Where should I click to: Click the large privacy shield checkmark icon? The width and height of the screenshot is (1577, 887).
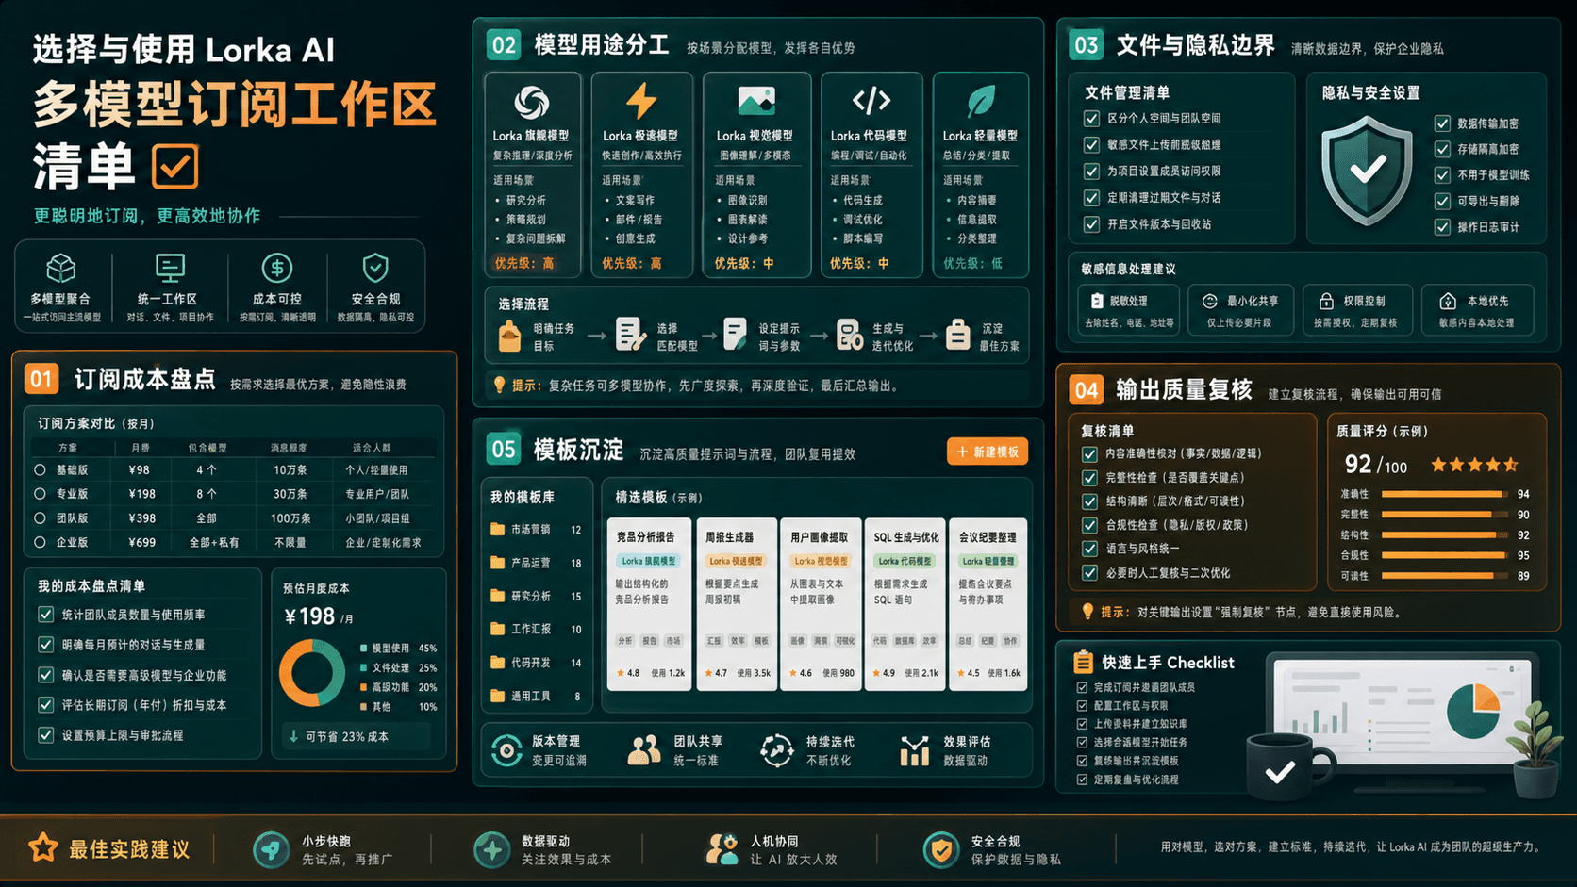click(x=1367, y=170)
